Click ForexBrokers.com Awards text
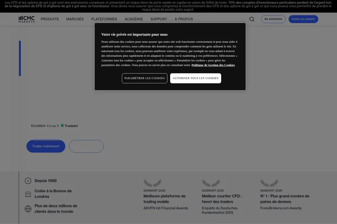This screenshot has width=337, height=224. [281, 208]
